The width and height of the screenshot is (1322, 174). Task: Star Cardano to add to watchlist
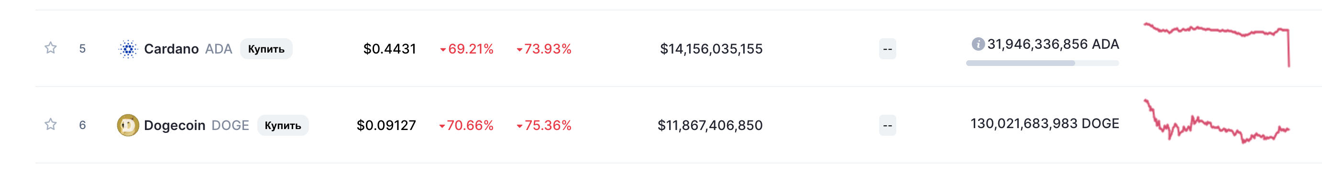click(50, 48)
